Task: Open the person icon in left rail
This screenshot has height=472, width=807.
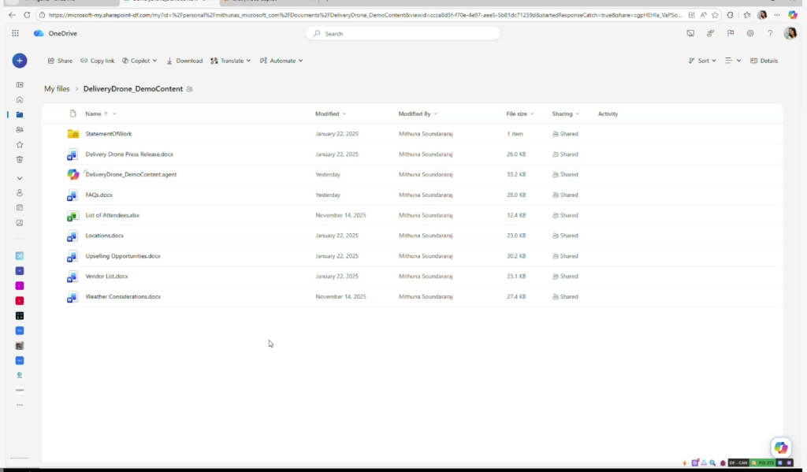Action: tap(20, 192)
